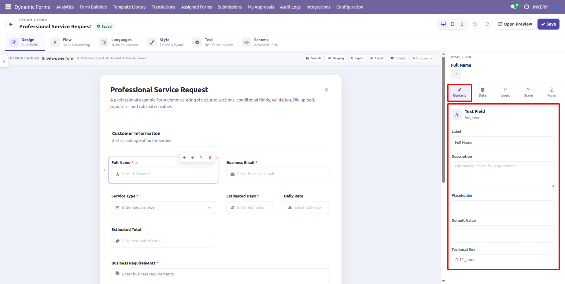This screenshot has height=284, width=565.
Task: Delete the Full Name field
Action: (x=210, y=158)
